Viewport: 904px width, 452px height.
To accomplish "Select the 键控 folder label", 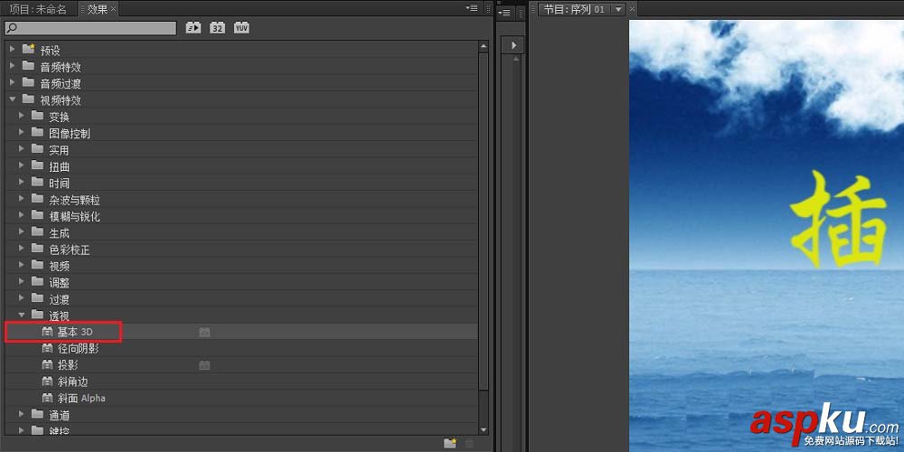I will pos(59,429).
